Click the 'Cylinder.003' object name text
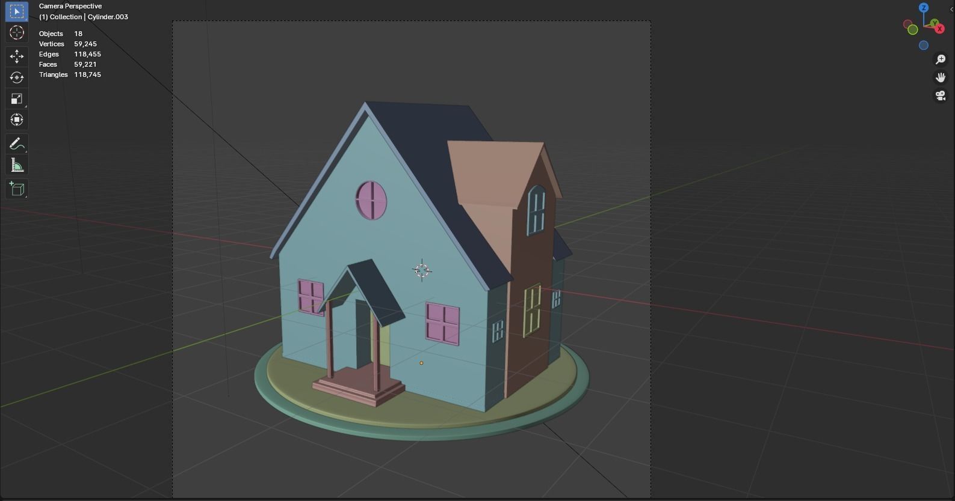 (x=108, y=17)
